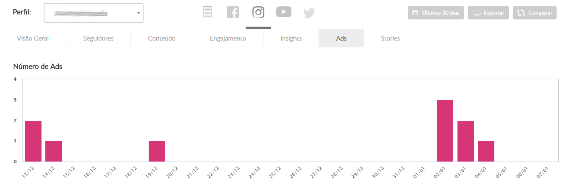Viewport: 571px width, 189px height.
Task: Click the calendar icon in Últimos 30 dias
Action: 415,13
